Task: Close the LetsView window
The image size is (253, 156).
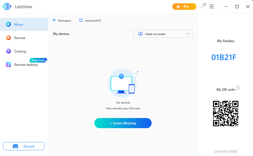Action: [x=248, y=7]
